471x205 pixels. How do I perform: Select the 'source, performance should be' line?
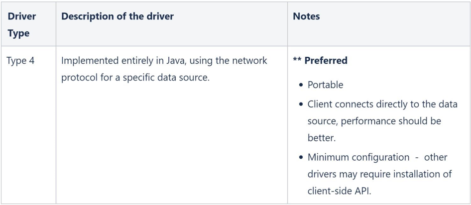[374, 121]
